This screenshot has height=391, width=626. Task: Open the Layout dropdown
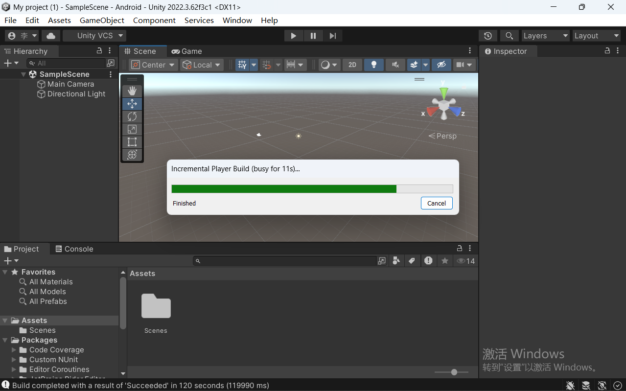(597, 36)
